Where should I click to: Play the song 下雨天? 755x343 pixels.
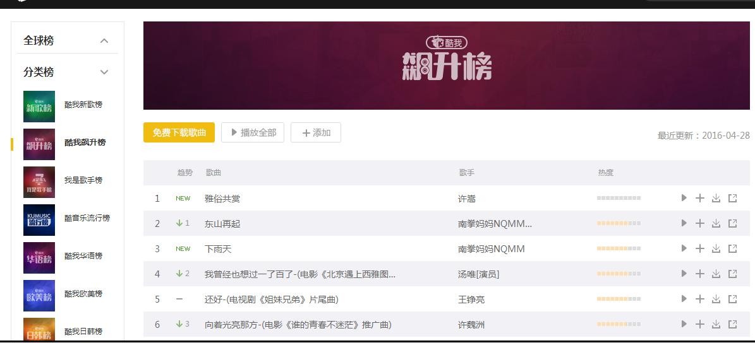point(684,248)
